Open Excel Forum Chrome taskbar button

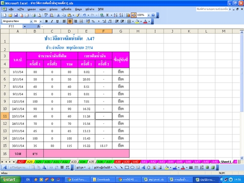click(x=77, y=180)
